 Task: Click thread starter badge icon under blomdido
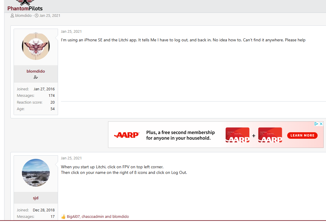(x=36, y=77)
